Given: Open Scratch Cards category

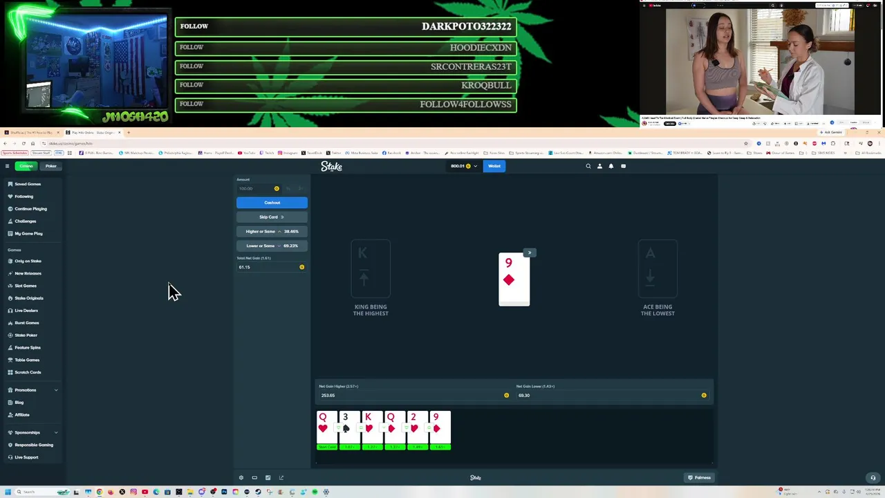Looking at the screenshot, I should click(x=28, y=372).
